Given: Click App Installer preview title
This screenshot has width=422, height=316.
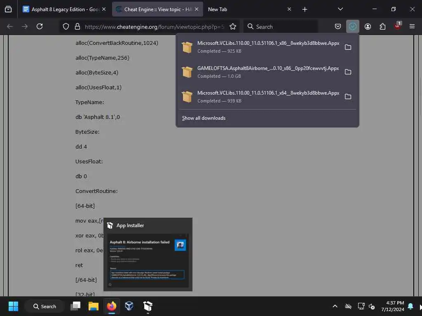Looking at the screenshot, I should point(130,225).
